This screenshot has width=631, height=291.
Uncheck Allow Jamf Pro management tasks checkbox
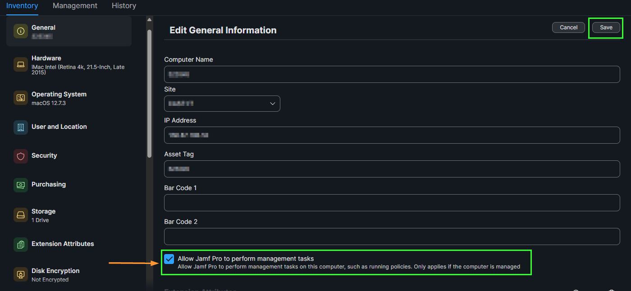click(x=169, y=259)
